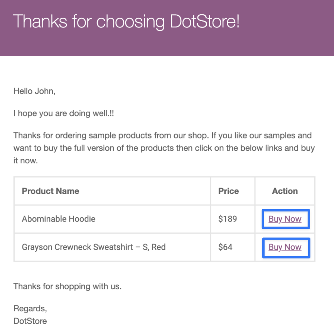This screenshot has width=334, height=336.
Task: Click Buy Now for Grayson Crewneck Sweatshirt
Action: 285,247
